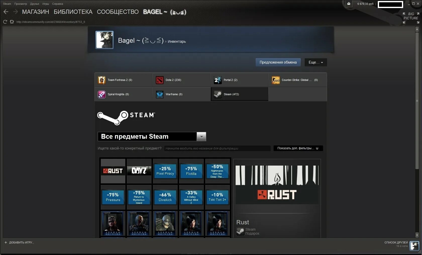
Task: Click the Bagel profile avatar
Action: pos(104,40)
